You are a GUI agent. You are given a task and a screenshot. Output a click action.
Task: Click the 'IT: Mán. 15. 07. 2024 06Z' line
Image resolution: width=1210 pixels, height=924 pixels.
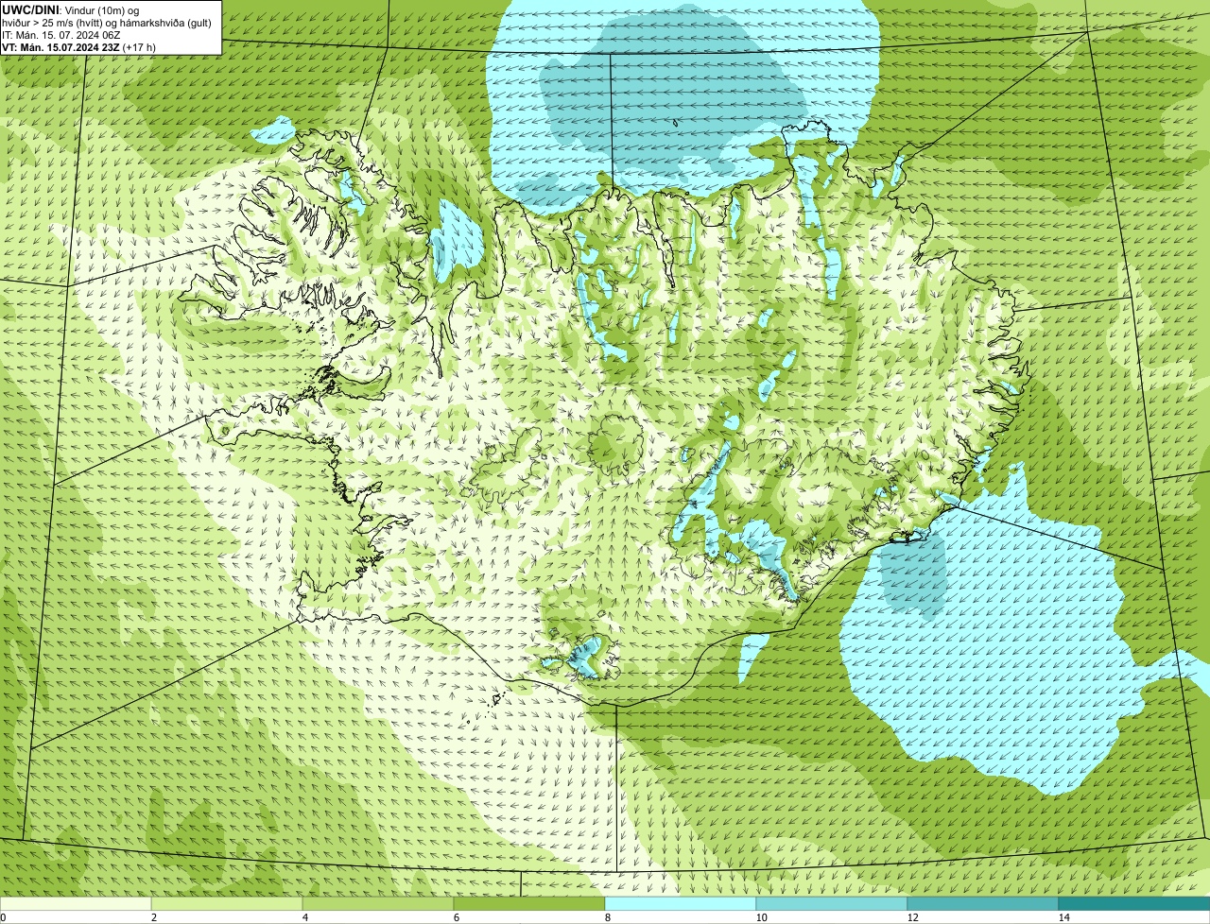[x=61, y=35]
